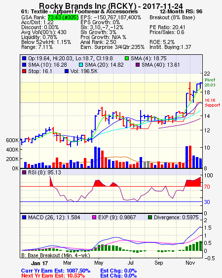The width and height of the screenshot is (222, 278).
Task: Click the PE Ratio: 20.41 entry
Action: pos(167,27)
